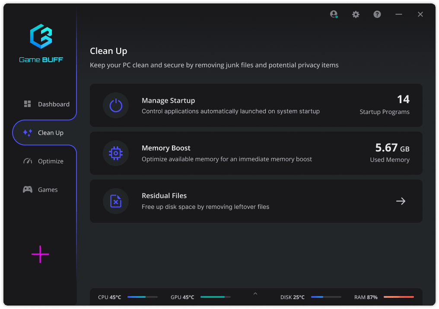The image size is (439, 309).
Task: Click the Manage Startup power icon
Action: (x=116, y=105)
